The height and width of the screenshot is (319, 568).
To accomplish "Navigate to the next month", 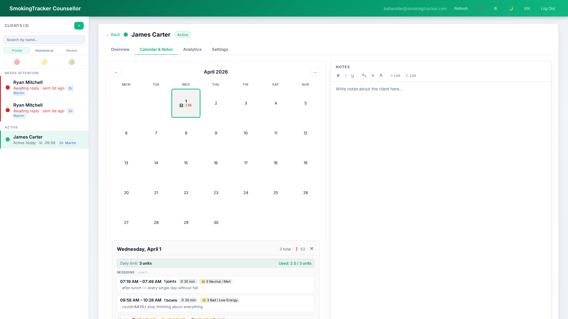I will click(x=315, y=72).
